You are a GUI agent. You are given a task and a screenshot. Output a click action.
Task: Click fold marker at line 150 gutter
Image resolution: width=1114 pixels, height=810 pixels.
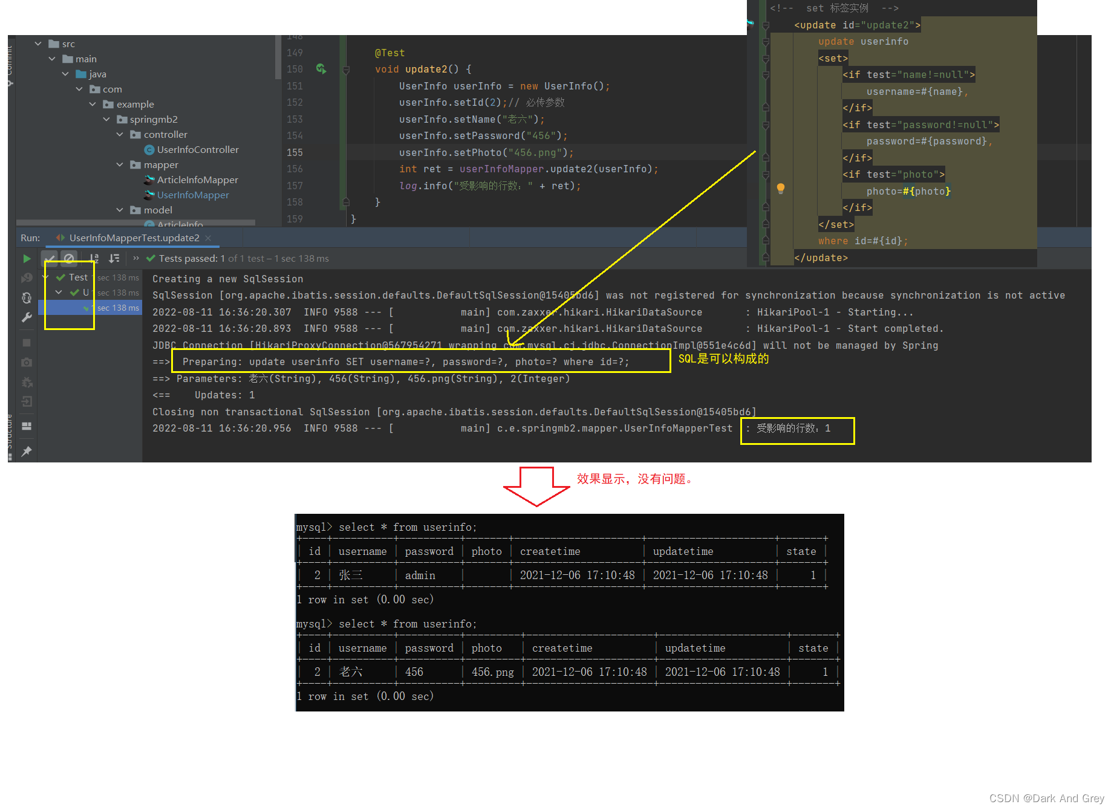(x=346, y=70)
